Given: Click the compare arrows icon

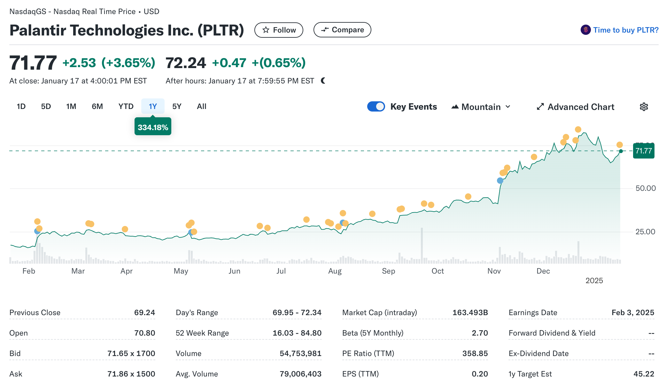Looking at the screenshot, I should point(325,30).
